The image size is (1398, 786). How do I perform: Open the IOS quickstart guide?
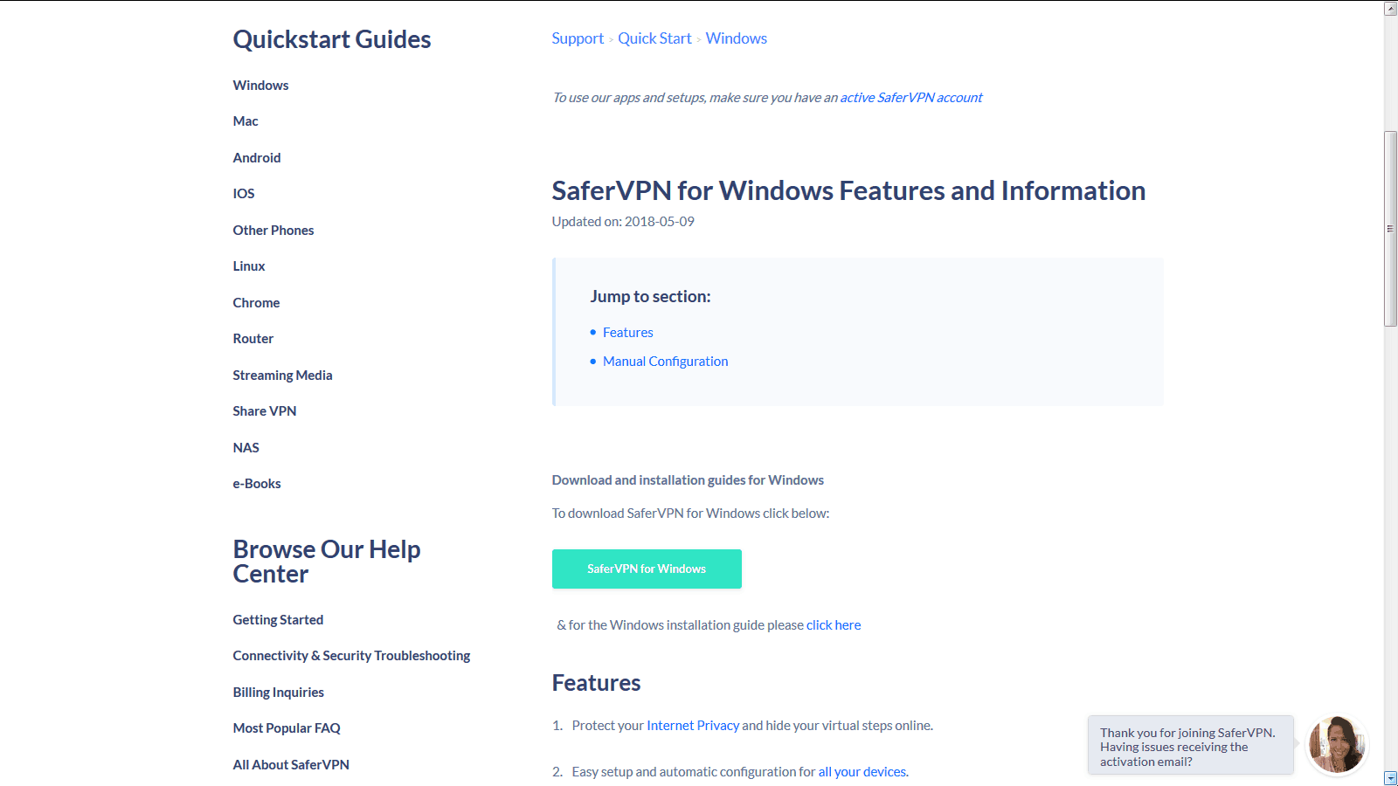[x=244, y=194]
